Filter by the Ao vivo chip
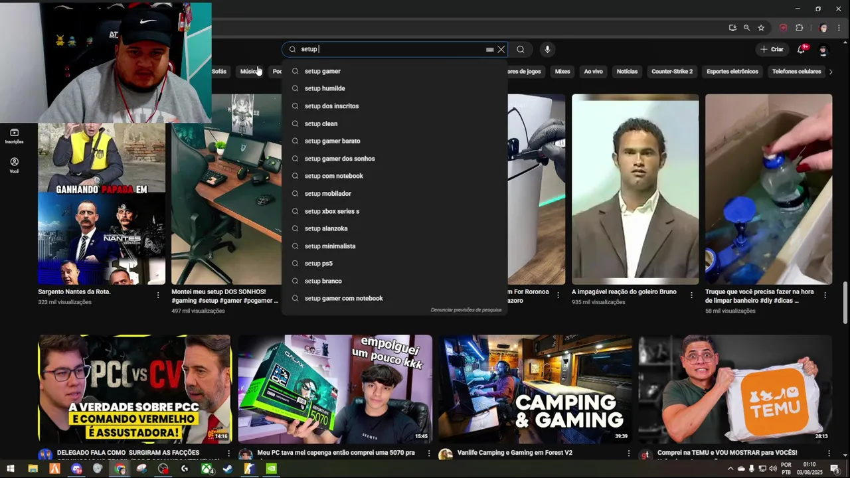850x478 pixels. 593,71
